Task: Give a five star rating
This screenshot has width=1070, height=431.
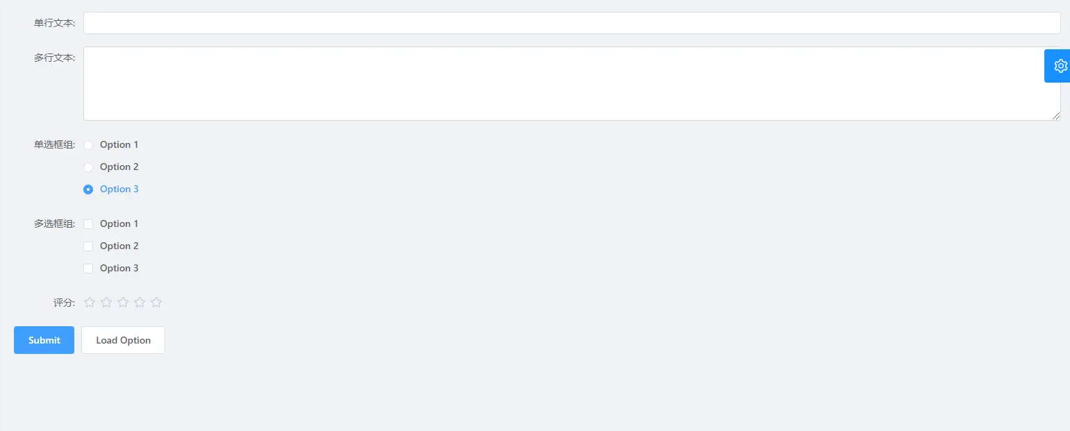Action: click(x=156, y=302)
